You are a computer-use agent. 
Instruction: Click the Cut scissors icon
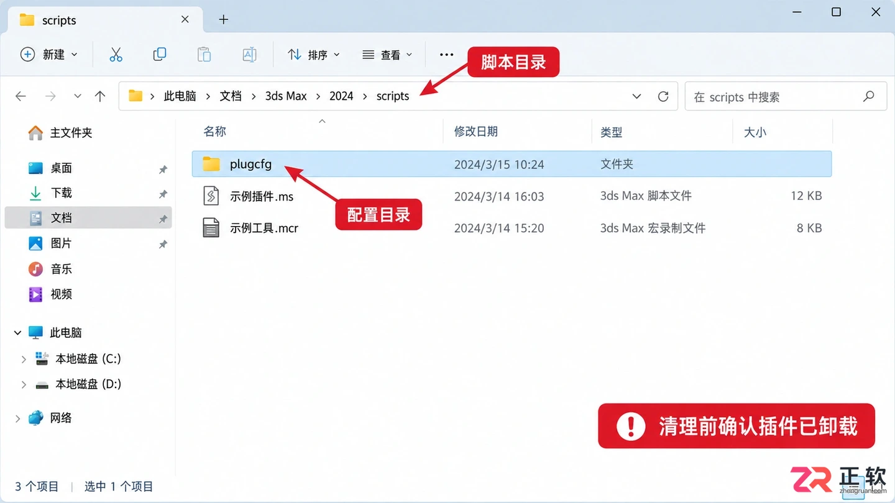point(116,55)
